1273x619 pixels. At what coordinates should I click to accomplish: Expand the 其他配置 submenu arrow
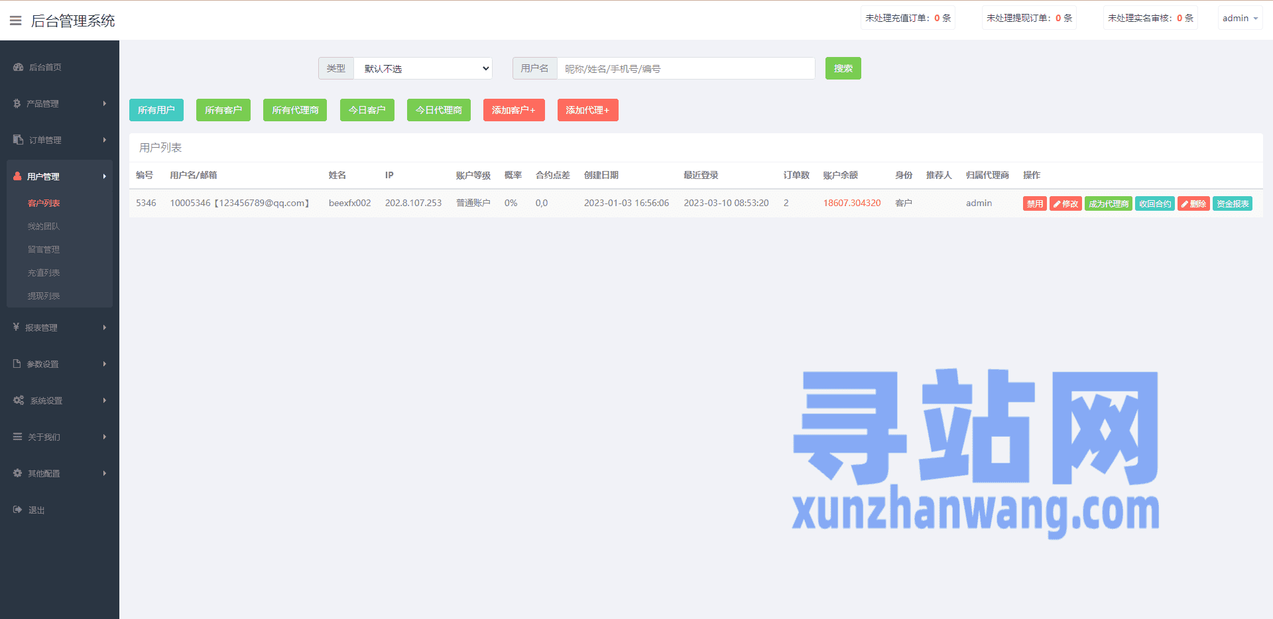(105, 473)
